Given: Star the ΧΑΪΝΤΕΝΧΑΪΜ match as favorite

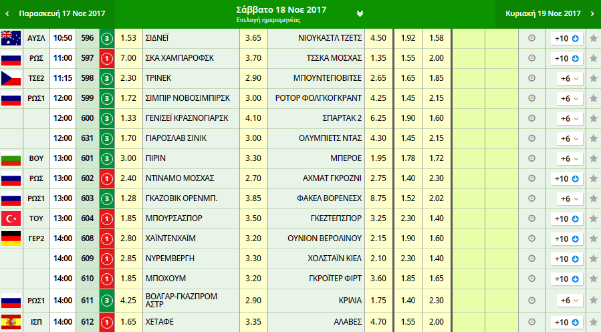Looking at the screenshot, I should (593, 239).
